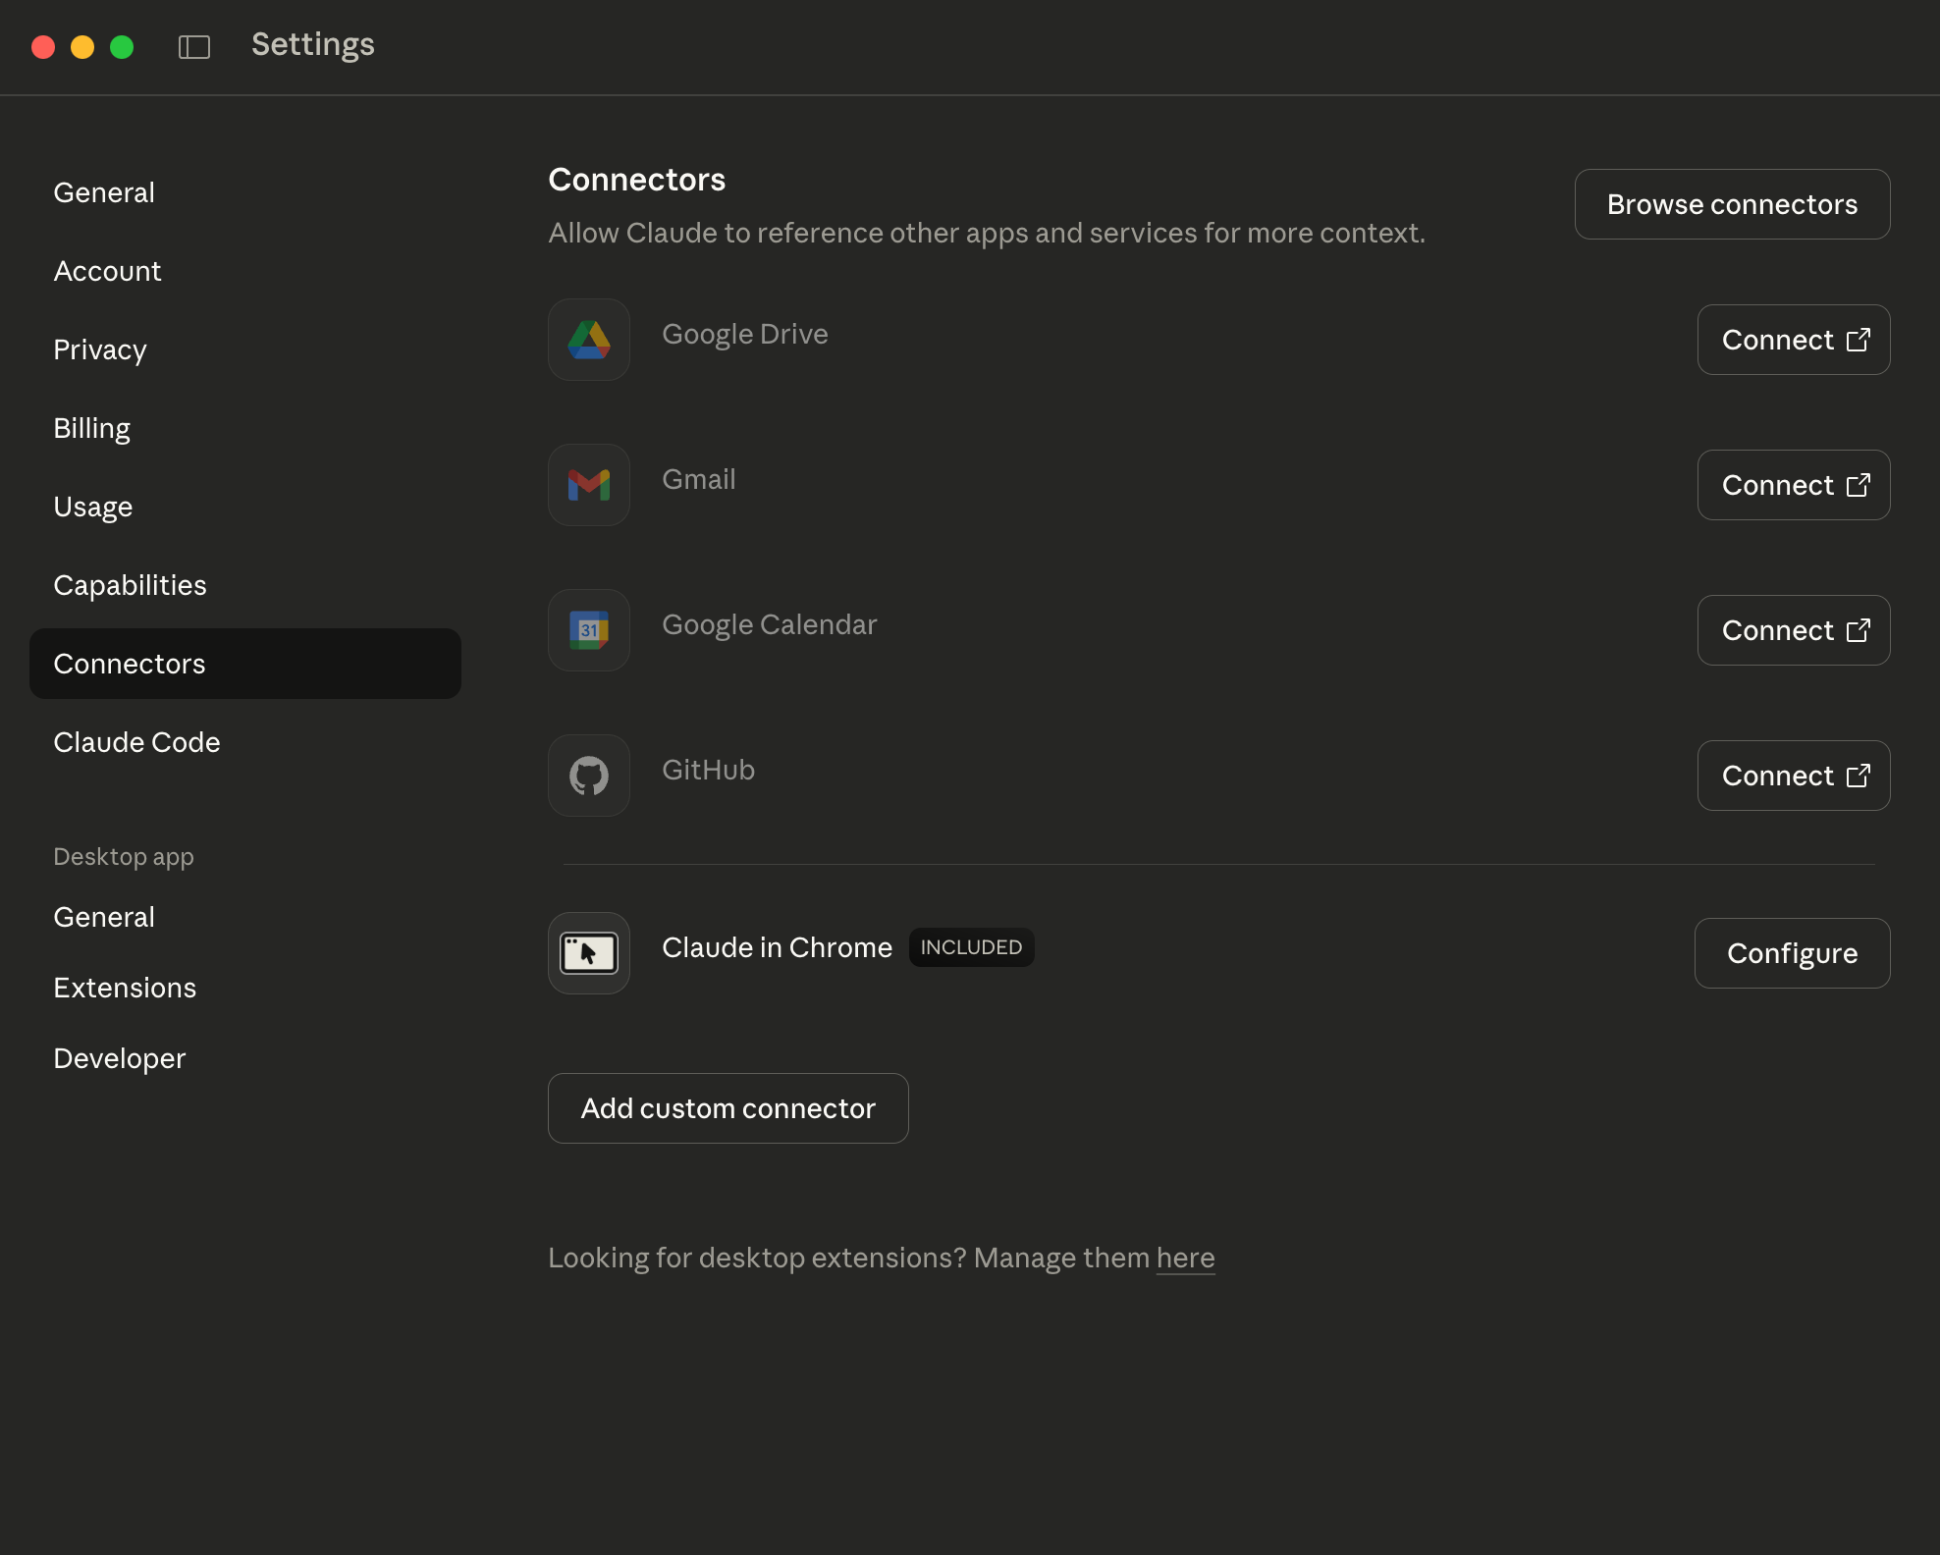The height and width of the screenshot is (1555, 1940).
Task: Click the external-link icon on GitHub's Connect button
Action: pyautogui.click(x=1859, y=775)
